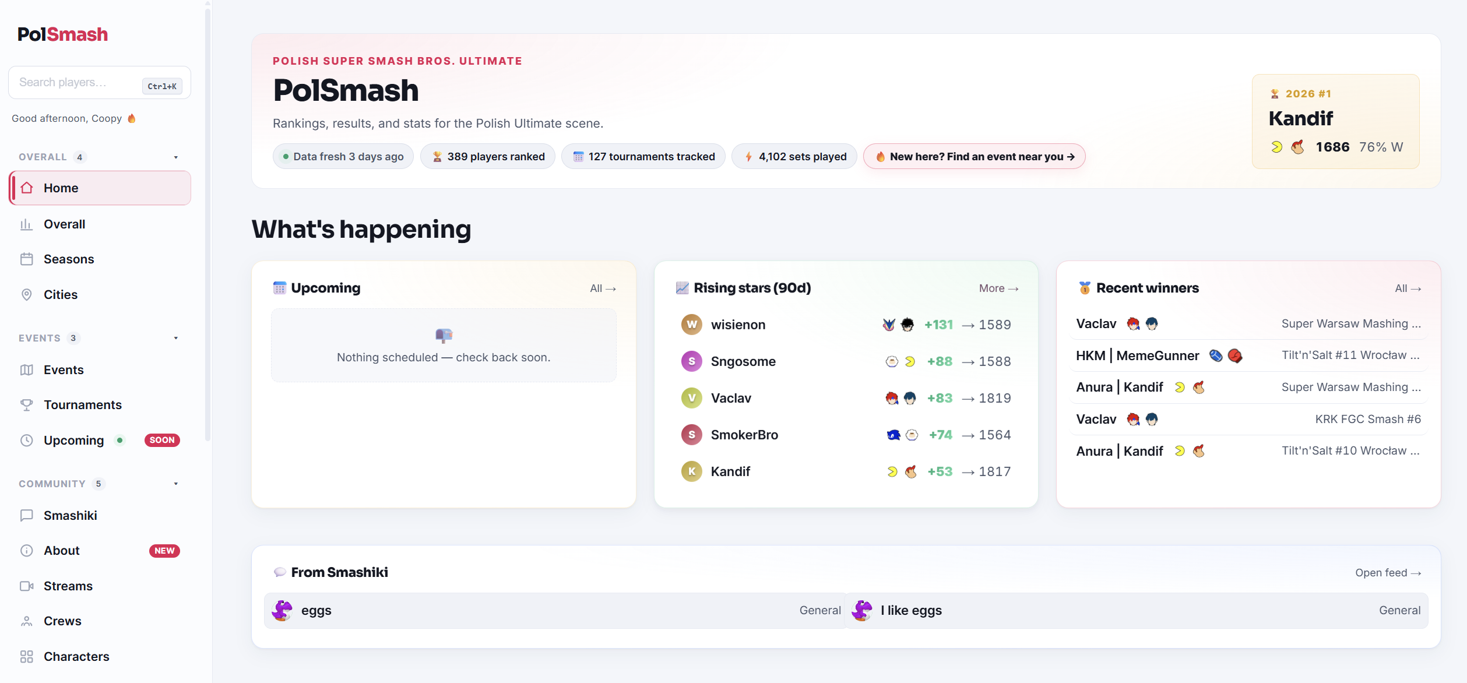This screenshot has height=683, width=1467.
Task: Click the Home house icon in sidebar
Action: 27,188
